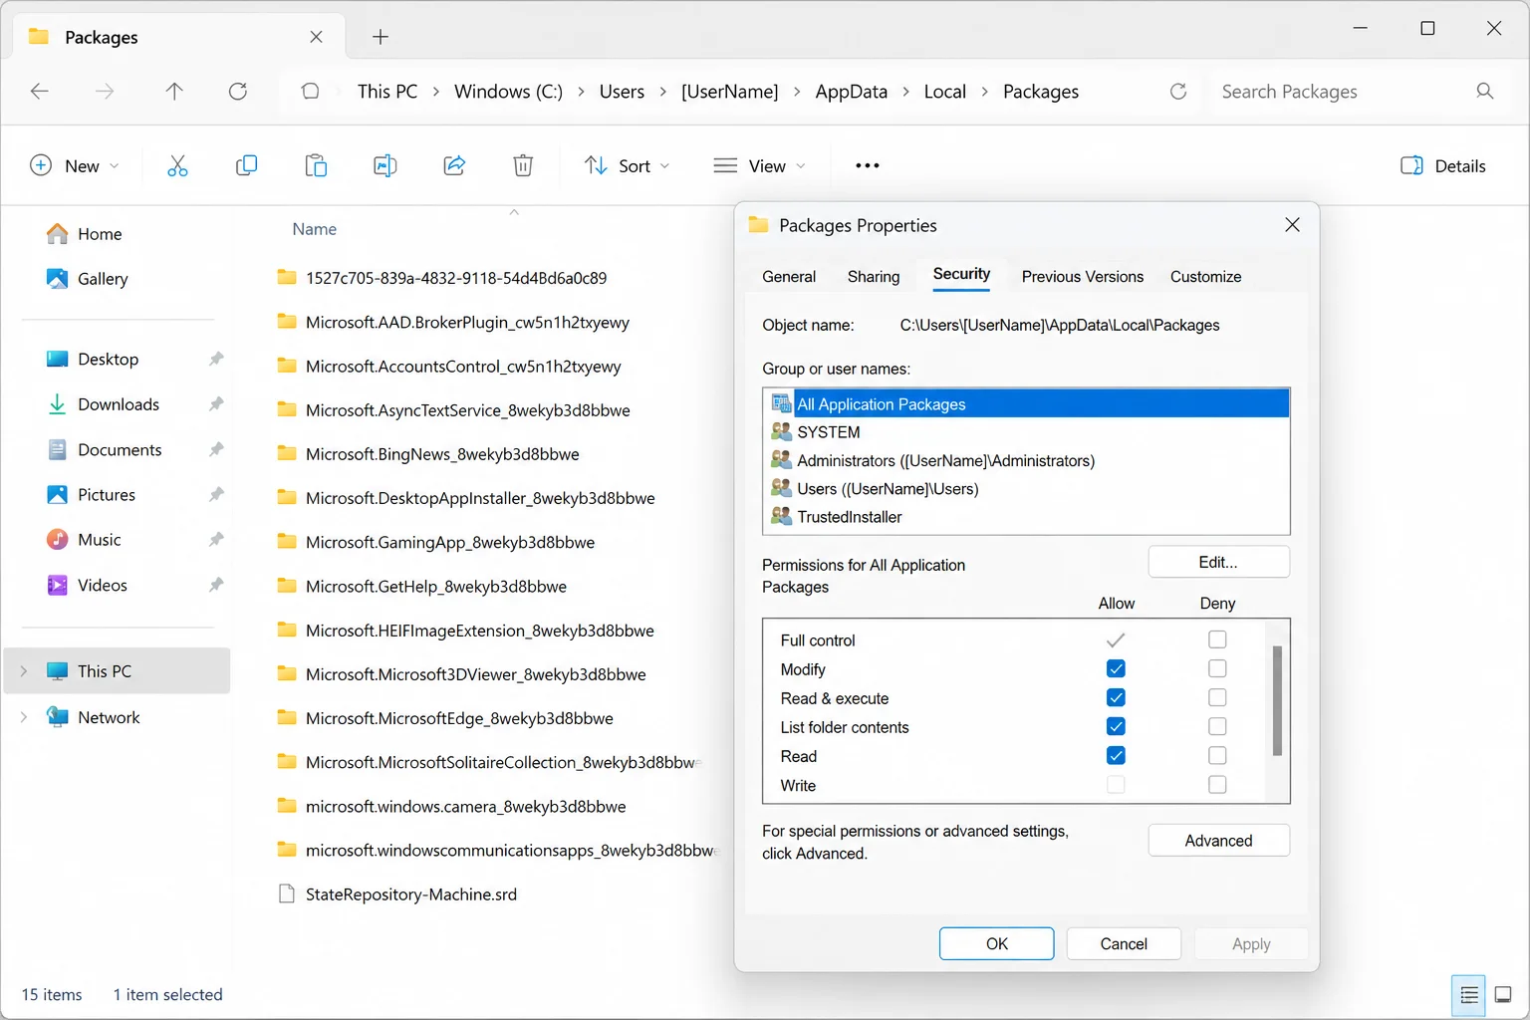Tick Deny checkbox for Modify
The image size is (1530, 1020).
click(1217, 668)
